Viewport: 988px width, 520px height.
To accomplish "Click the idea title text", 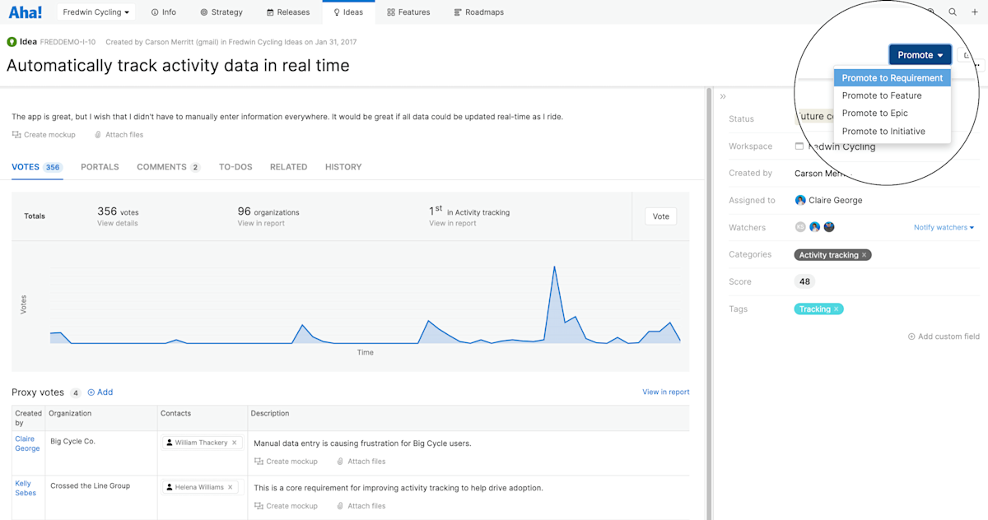I will (178, 66).
